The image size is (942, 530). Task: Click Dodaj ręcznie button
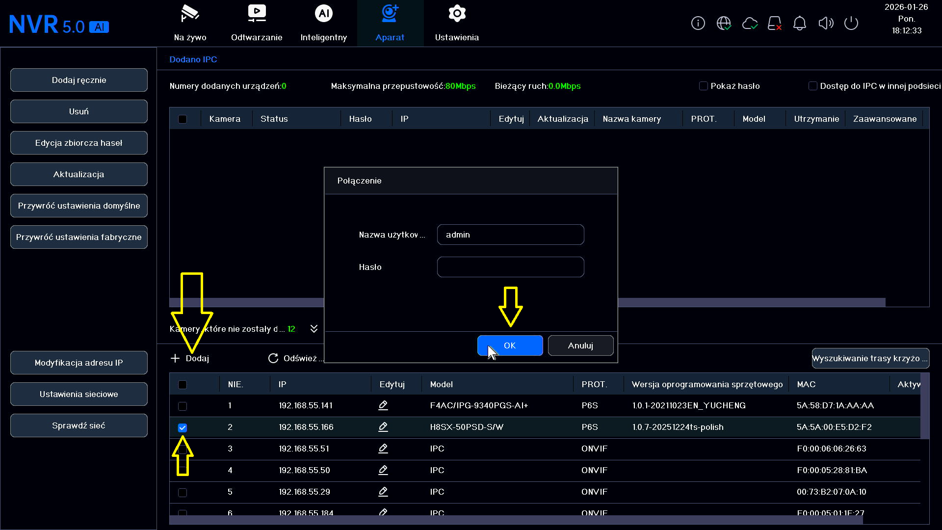click(x=79, y=80)
